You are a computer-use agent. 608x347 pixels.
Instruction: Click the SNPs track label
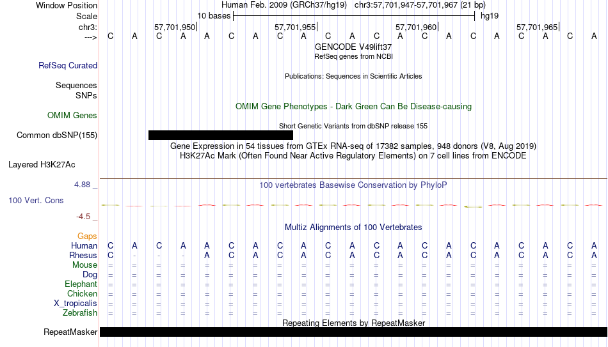pos(86,95)
